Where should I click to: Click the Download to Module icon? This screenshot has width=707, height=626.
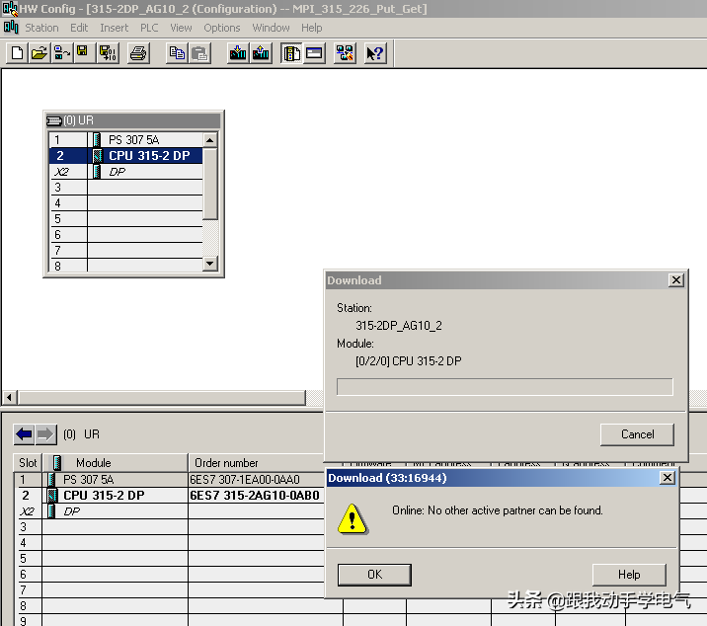click(x=237, y=53)
